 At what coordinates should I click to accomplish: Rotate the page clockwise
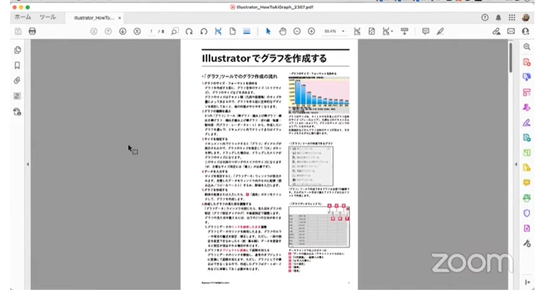tap(189, 32)
